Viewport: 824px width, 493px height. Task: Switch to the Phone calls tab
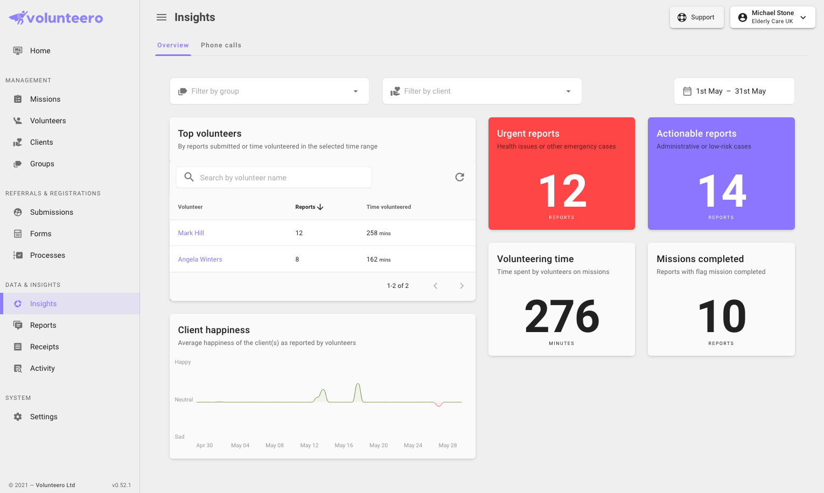tap(221, 45)
